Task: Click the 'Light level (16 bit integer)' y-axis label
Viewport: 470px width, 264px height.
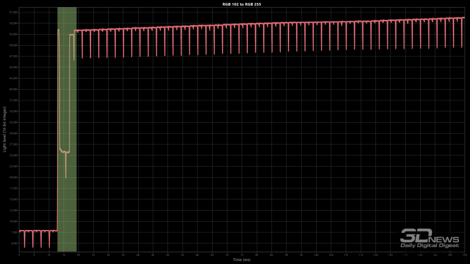Action: [x=5, y=130]
